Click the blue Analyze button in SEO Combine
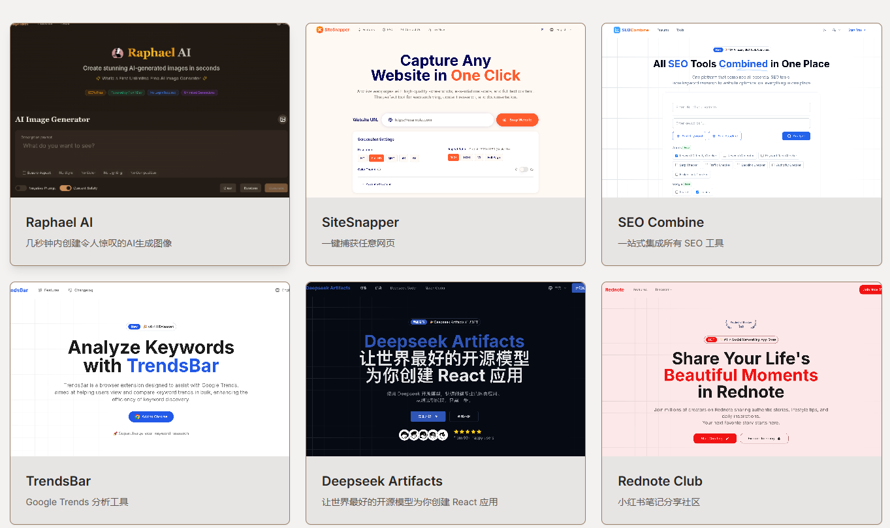Screen dimensions: 890x528 [x=796, y=136]
